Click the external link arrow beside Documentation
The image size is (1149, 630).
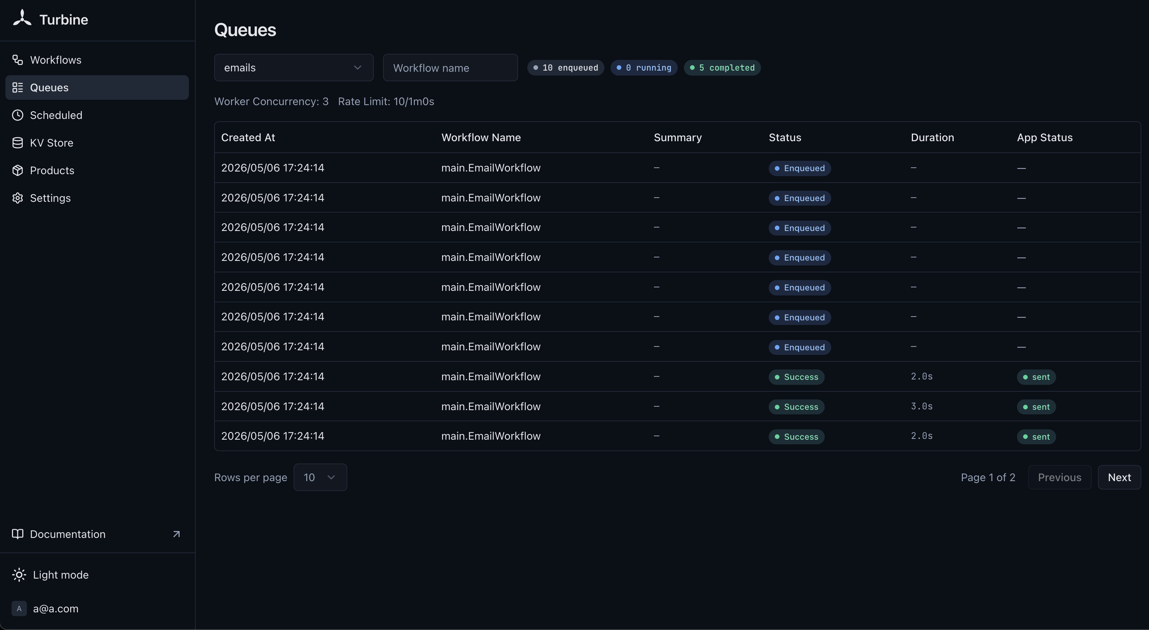click(176, 534)
